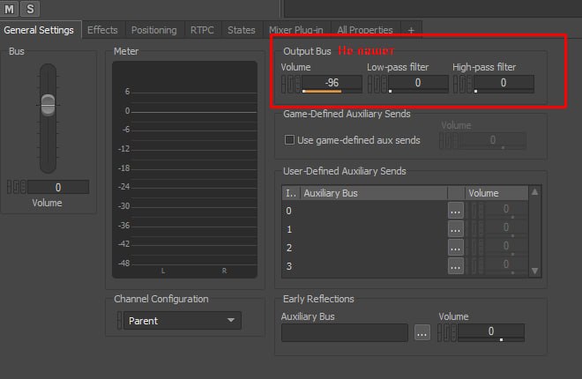Browse auxiliary bus for send row 1
582x379 pixels.
455,229
